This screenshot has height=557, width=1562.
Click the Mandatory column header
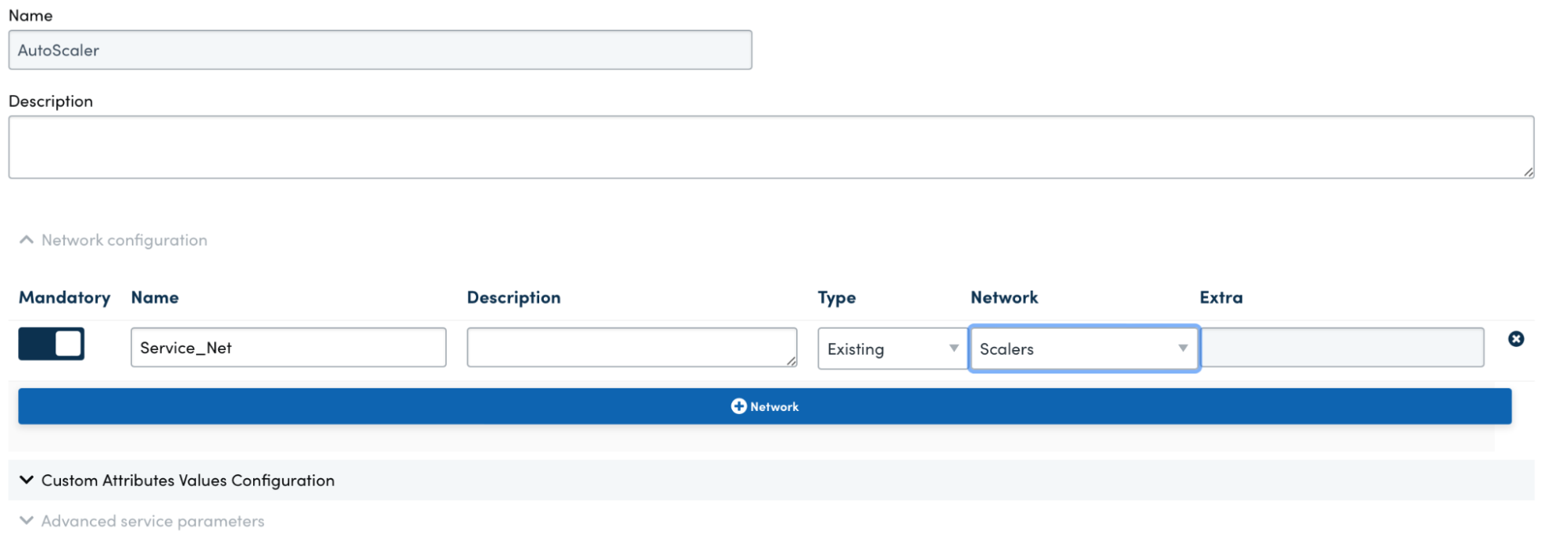click(x=64, y=298)
